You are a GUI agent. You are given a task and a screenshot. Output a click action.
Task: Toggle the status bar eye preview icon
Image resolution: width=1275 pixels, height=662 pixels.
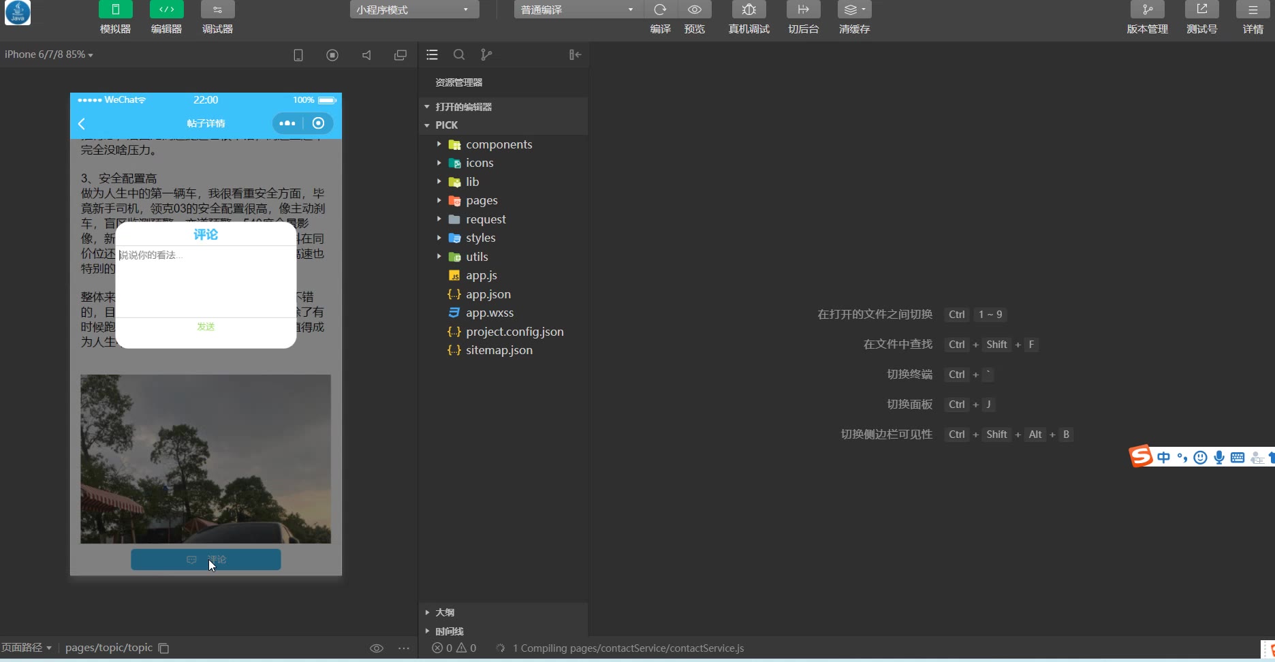[377, 648]
